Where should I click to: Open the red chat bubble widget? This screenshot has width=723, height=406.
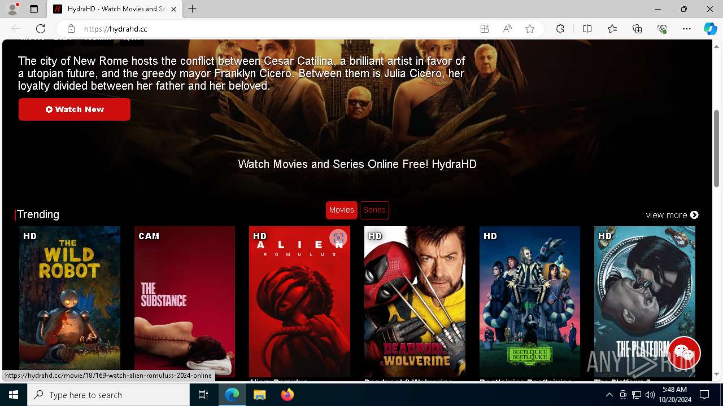684,353
